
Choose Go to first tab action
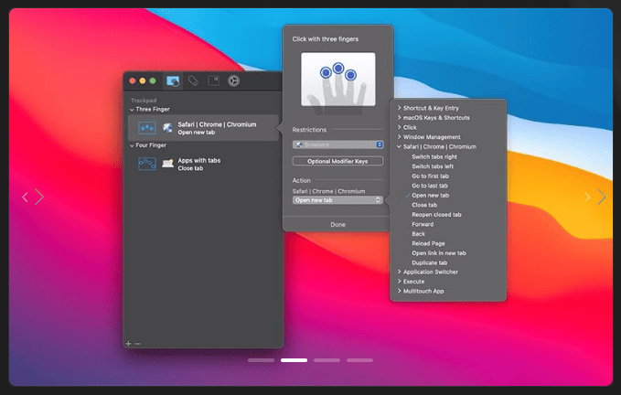430,176
